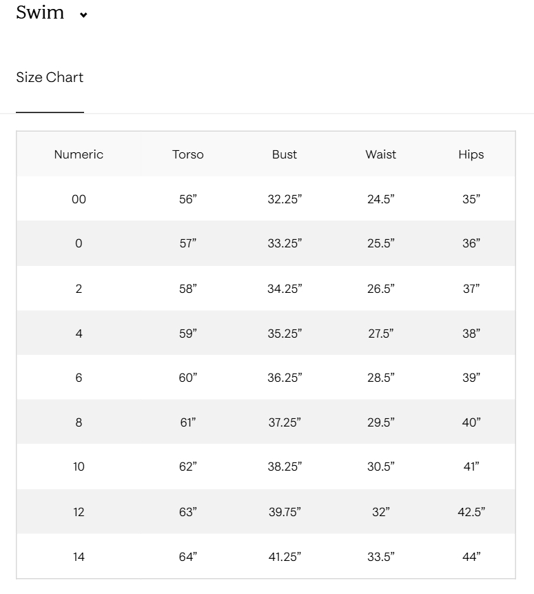Click the Bust column header

click(x=285, y=154)
